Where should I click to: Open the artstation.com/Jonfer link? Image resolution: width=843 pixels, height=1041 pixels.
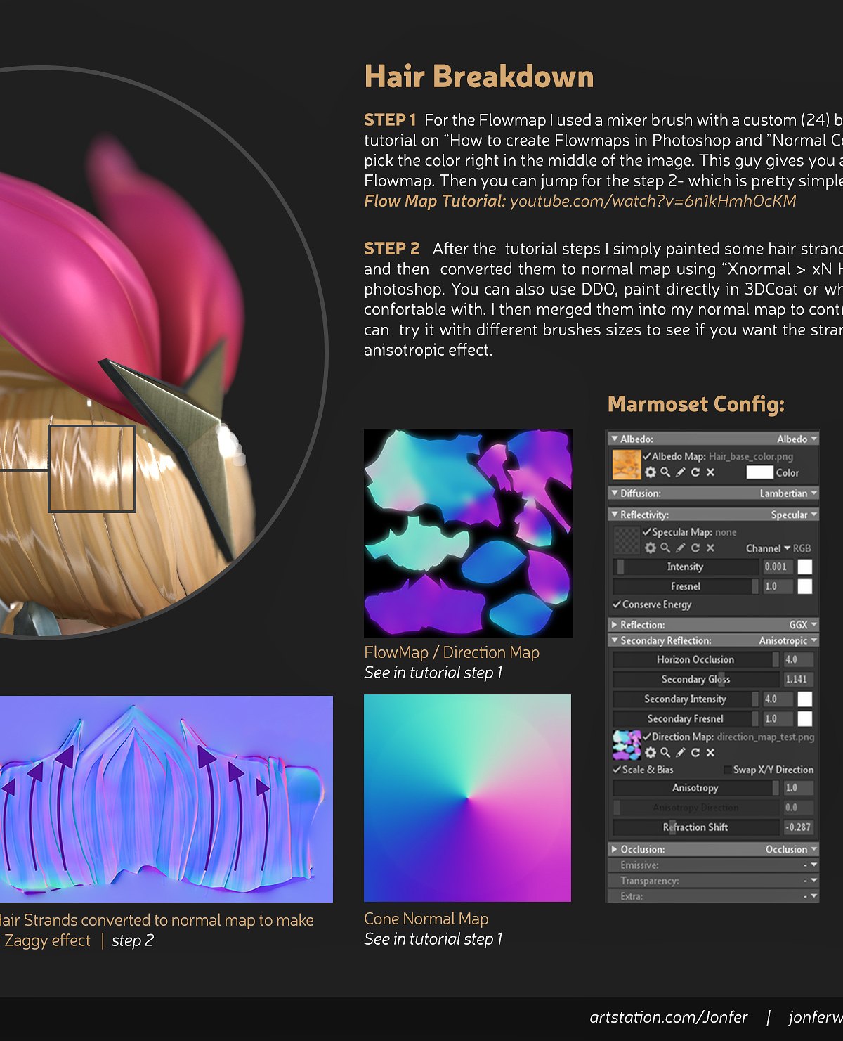point(669,1017)
